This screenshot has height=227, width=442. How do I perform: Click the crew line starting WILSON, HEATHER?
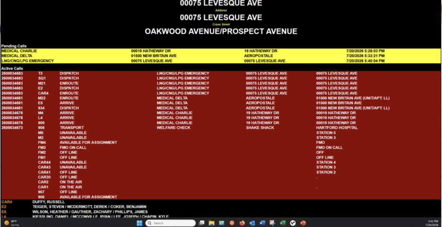[x=90, y=212]
